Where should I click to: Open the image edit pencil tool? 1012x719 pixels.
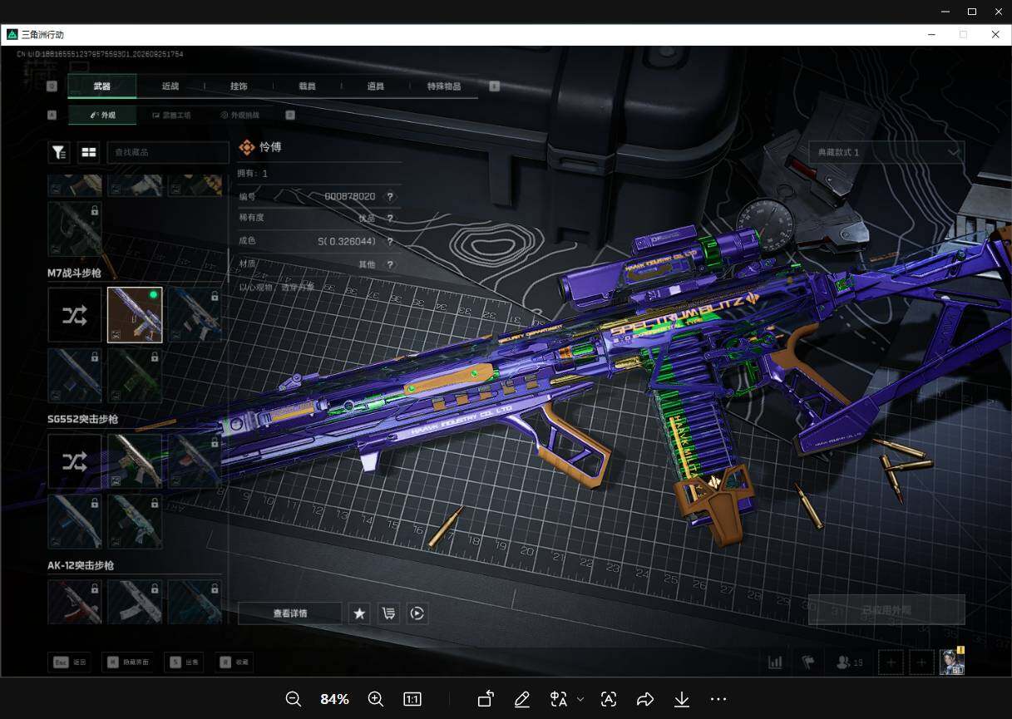[x=522, y=699]
